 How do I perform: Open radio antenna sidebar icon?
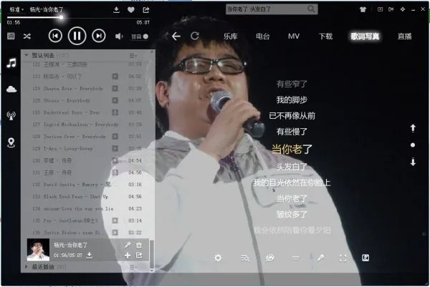click(x=11, y=115)
